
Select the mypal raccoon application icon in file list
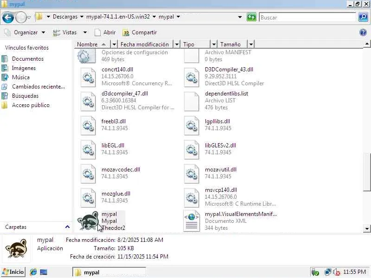click(x=88, y=221)
